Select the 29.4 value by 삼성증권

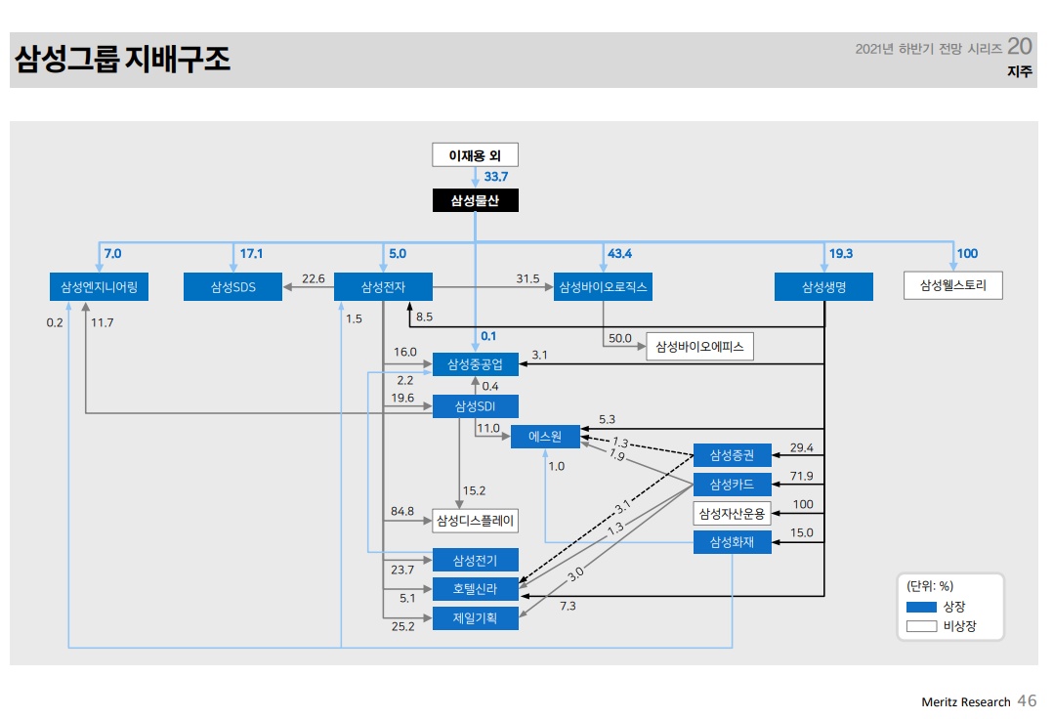pyautogui.click(x=801, y=447)
